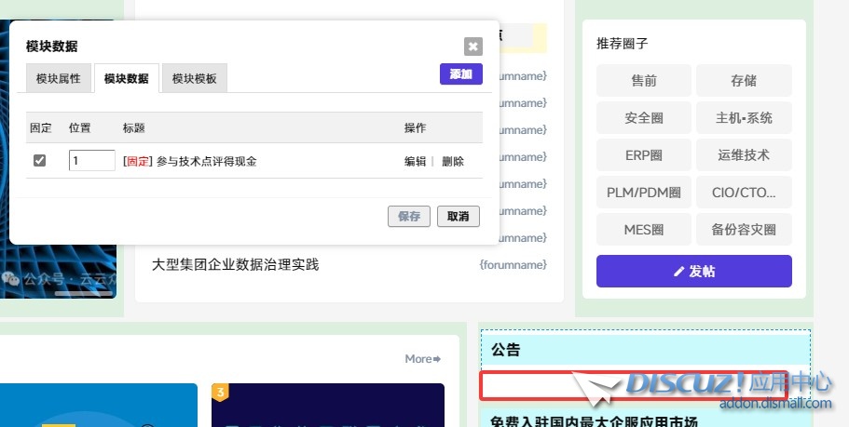Click the 操作 column header
The height and width of the screenshot is (427, 849).
click(416, 128)
